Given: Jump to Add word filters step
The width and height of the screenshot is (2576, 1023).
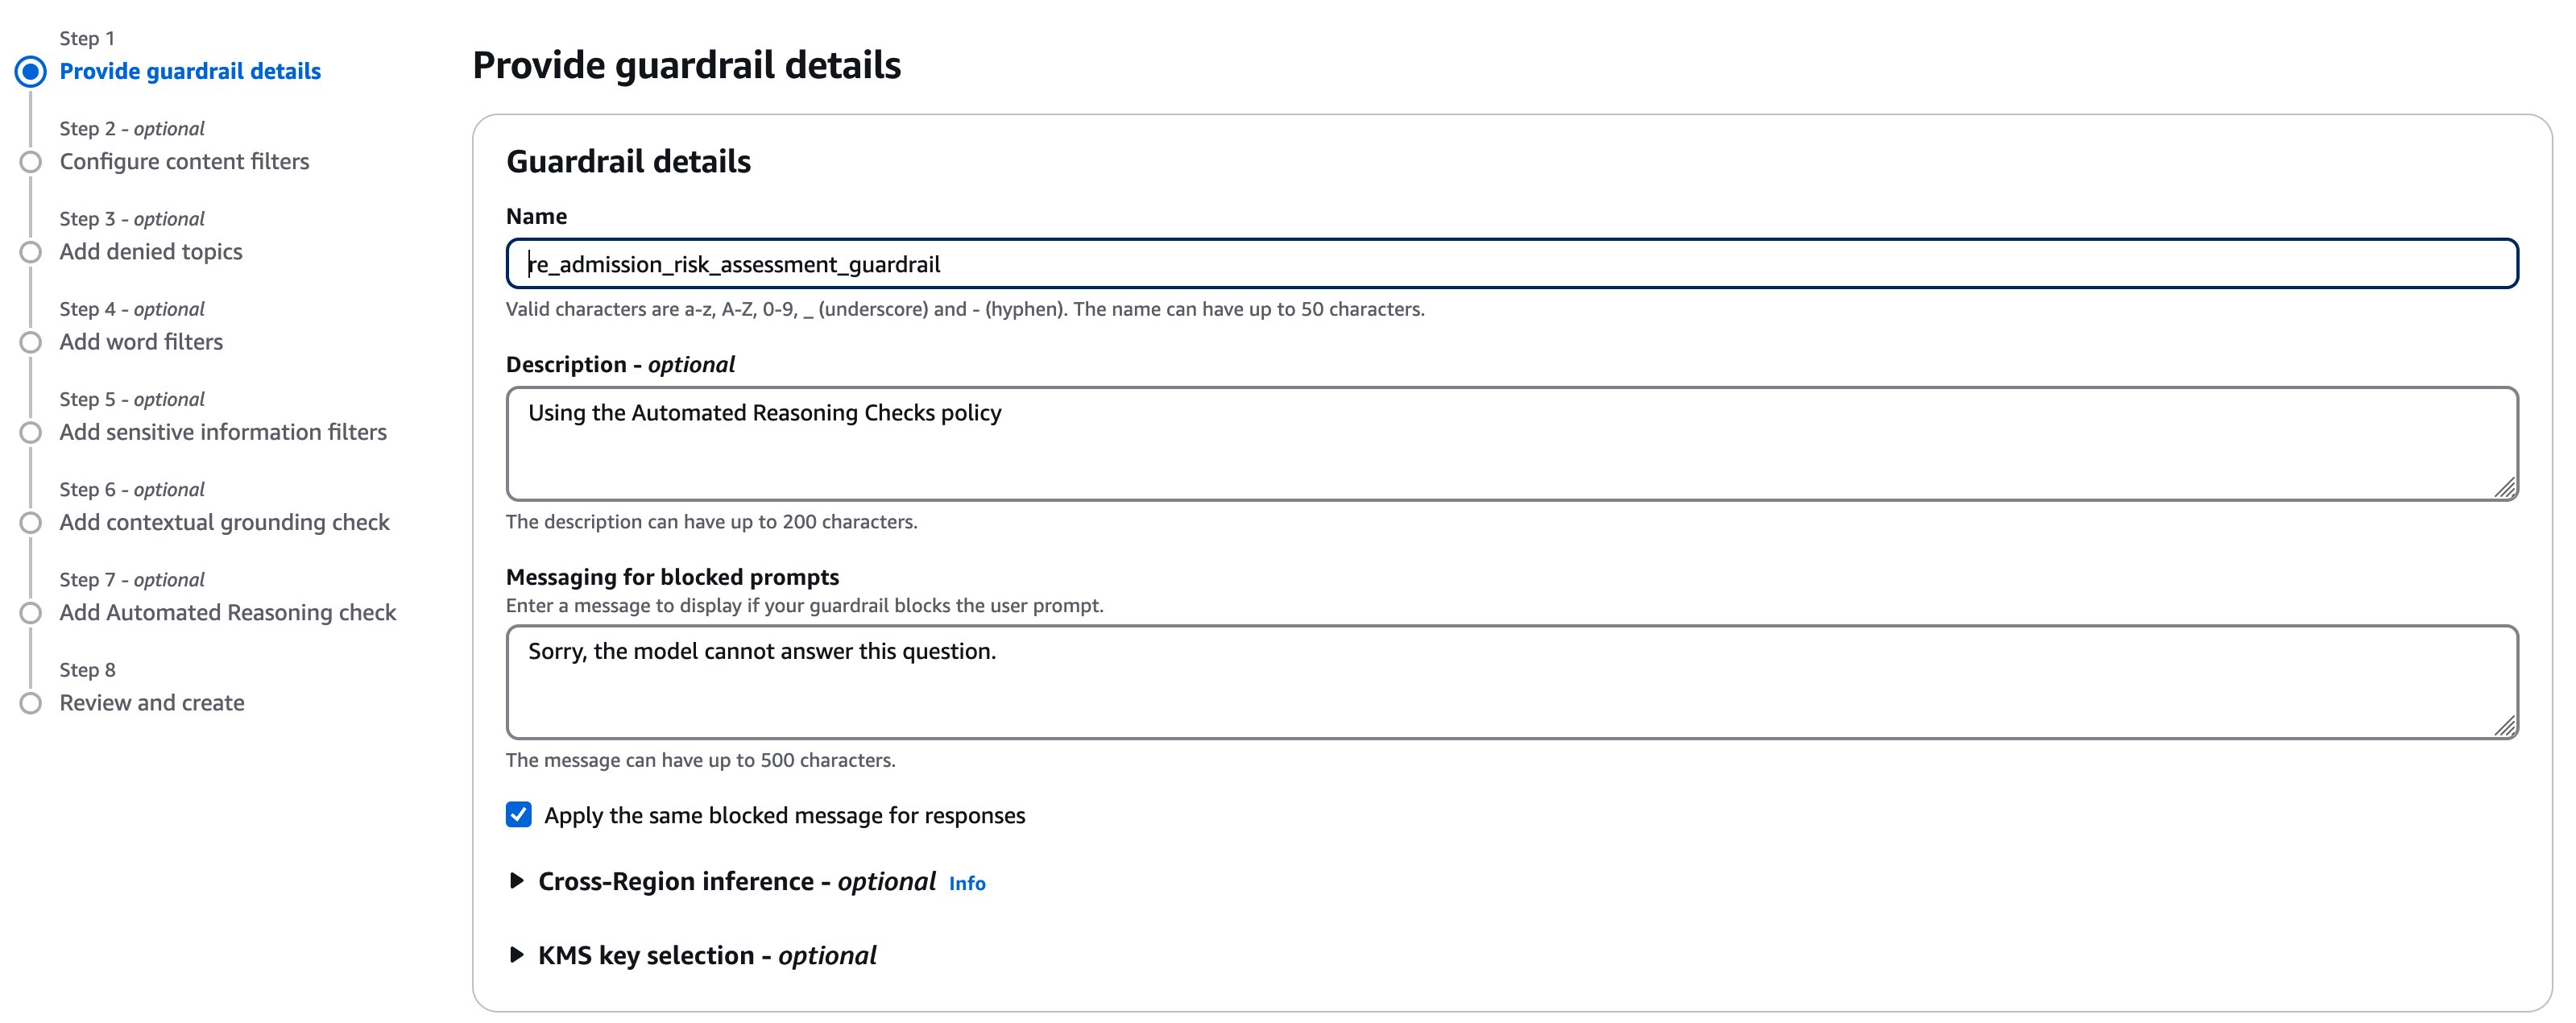Looking at the screenshot, I should pos(141,342).
